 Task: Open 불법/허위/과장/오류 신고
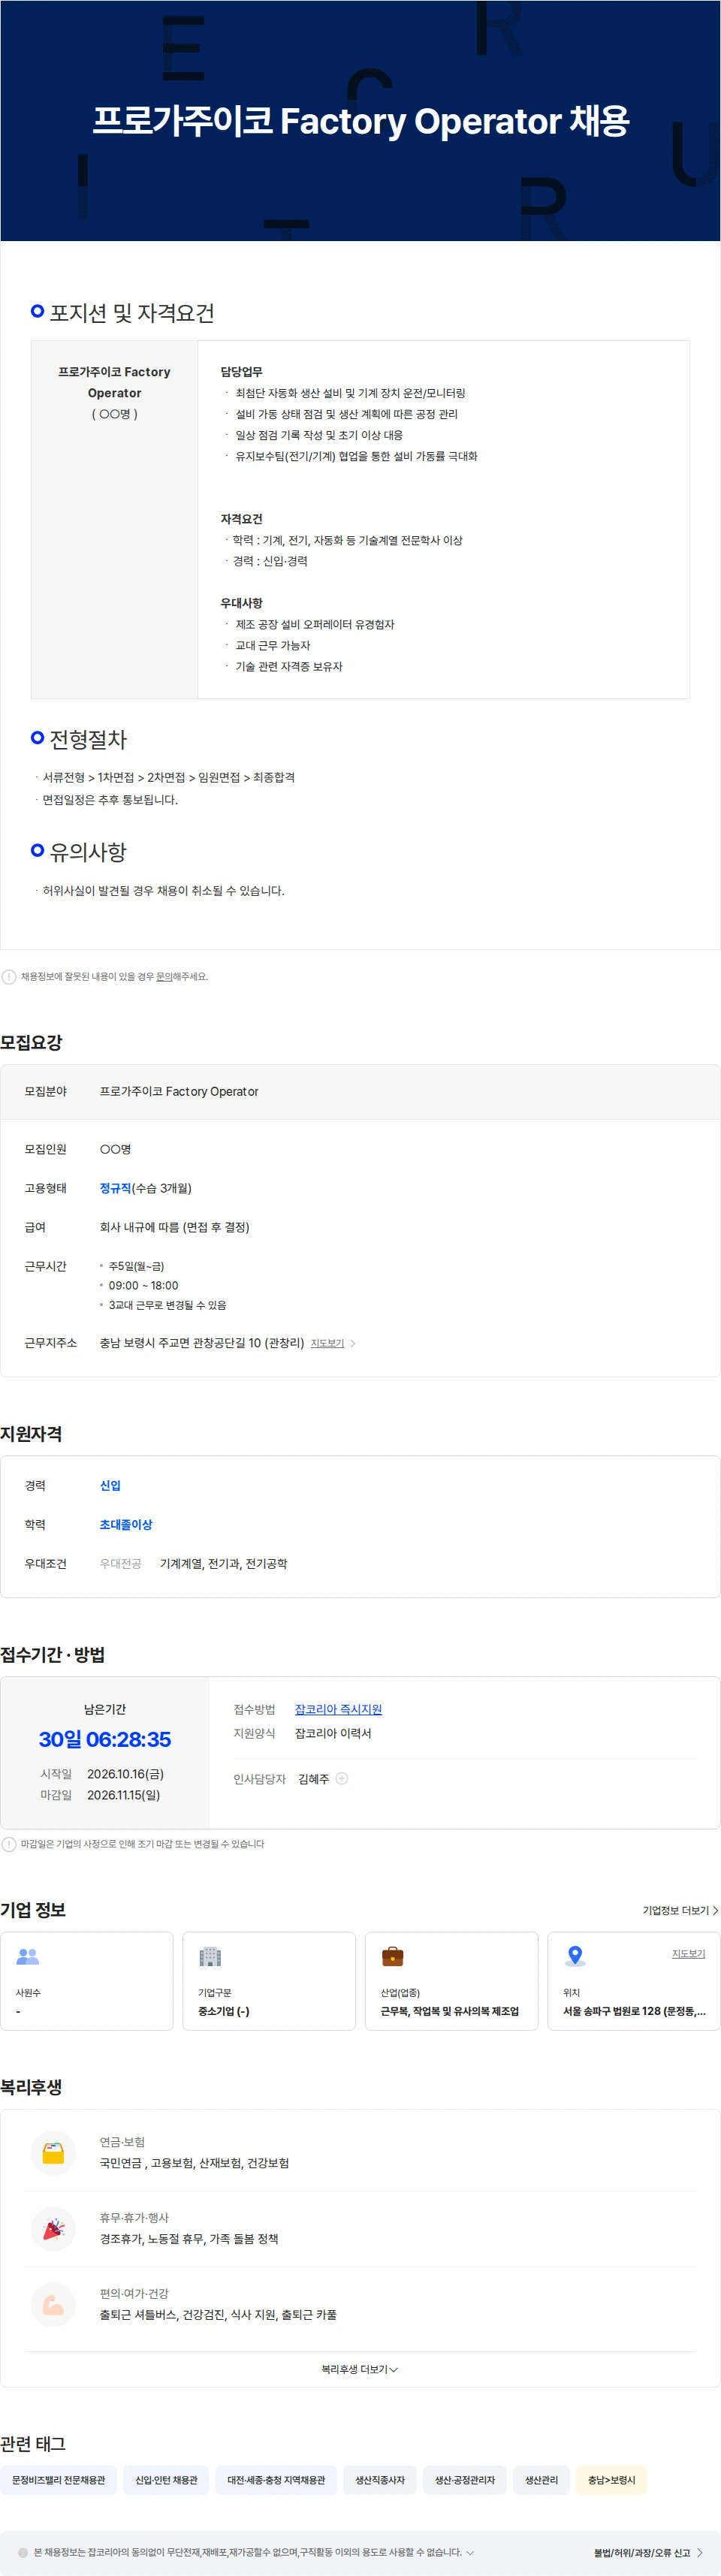click(x=648, y=2552)
